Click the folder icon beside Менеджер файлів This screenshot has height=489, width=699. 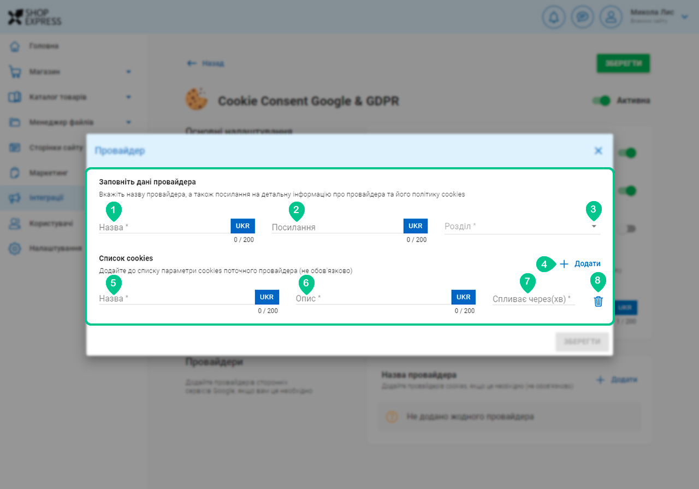(x=15, y=122)
